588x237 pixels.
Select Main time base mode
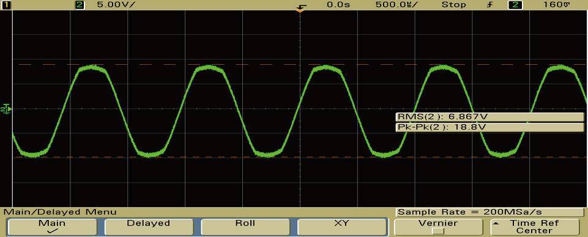[52, 227]
